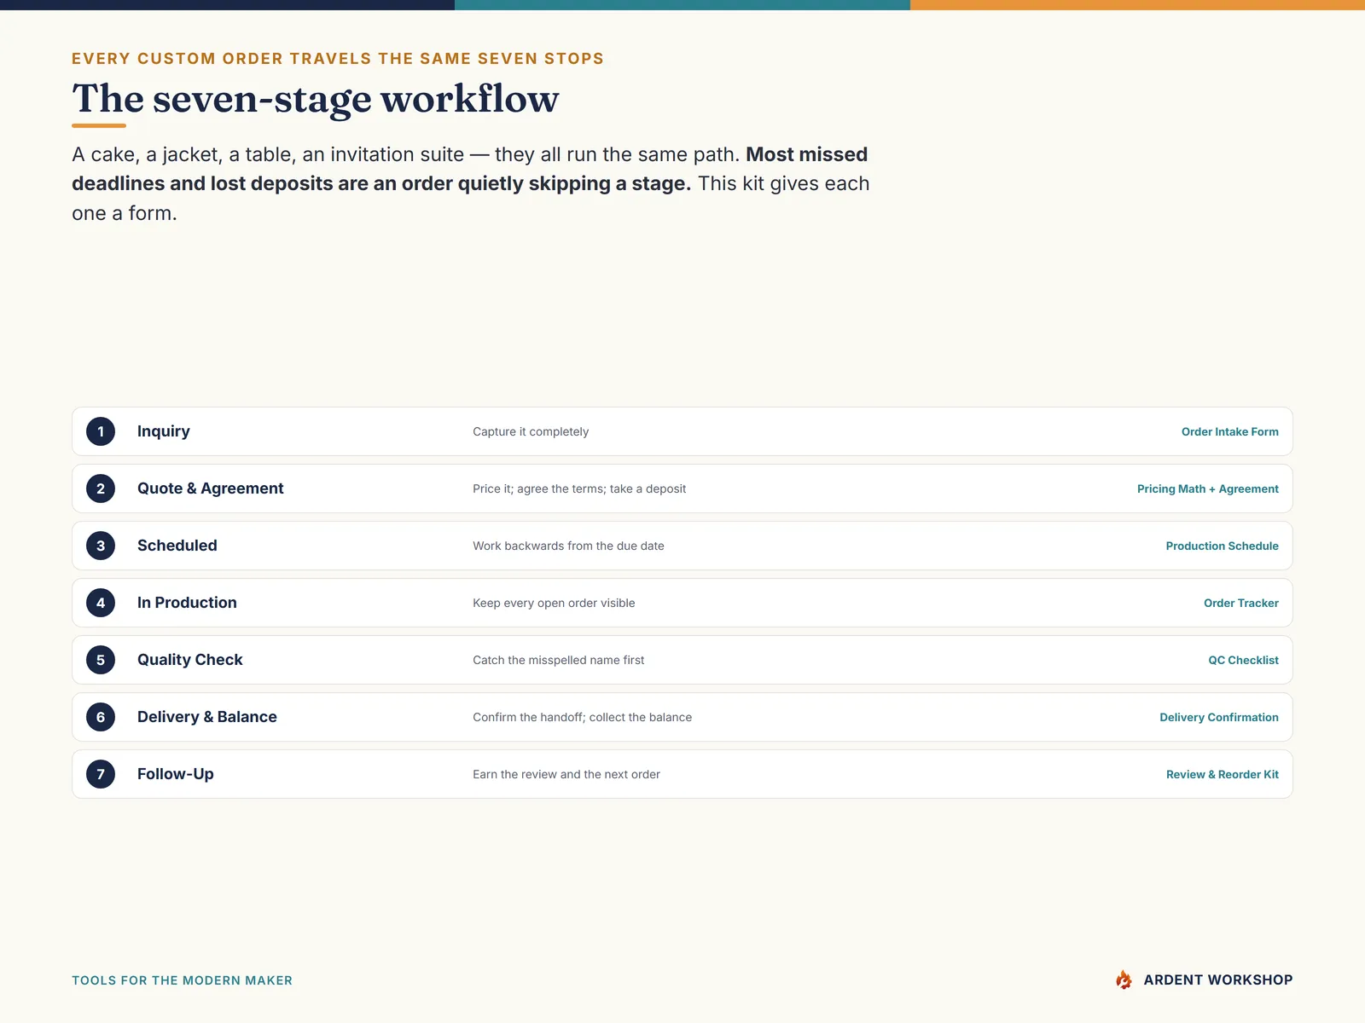The width and height of the screenshot is (1365, 1023).
Task: Select the Quality Check stage title
Action: point(190,660)
